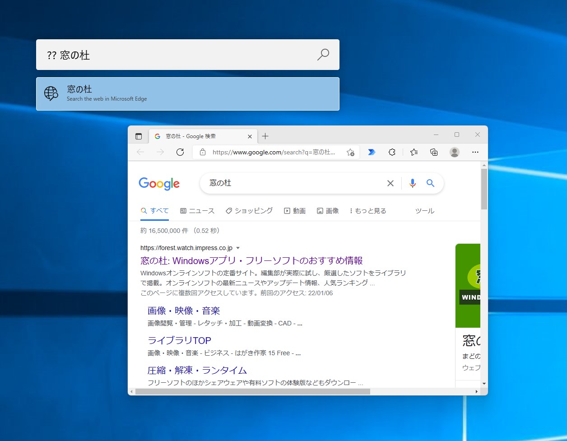Open the 圧縮・解凍・ランタイム sitelink
Image resolution: width=567 pixels, height=441 pixels.
coord(197,370)
